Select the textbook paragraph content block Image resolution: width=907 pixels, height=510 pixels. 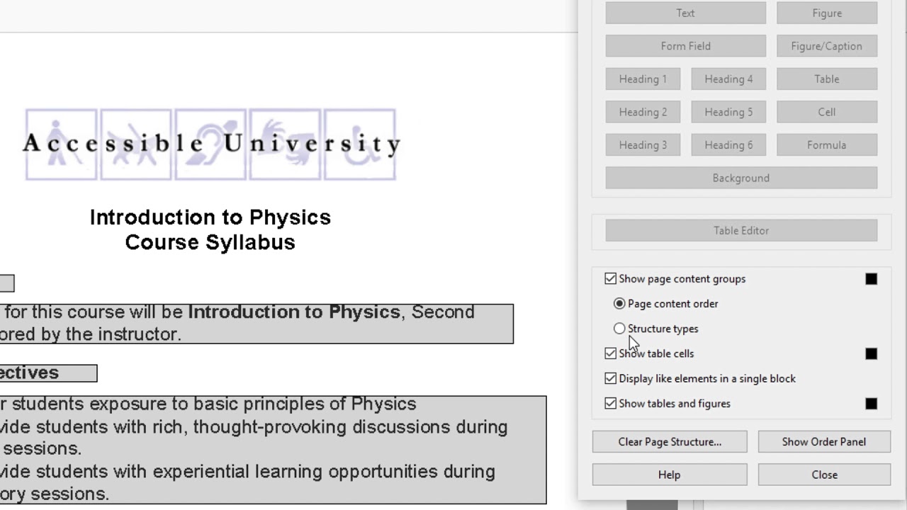257,324
